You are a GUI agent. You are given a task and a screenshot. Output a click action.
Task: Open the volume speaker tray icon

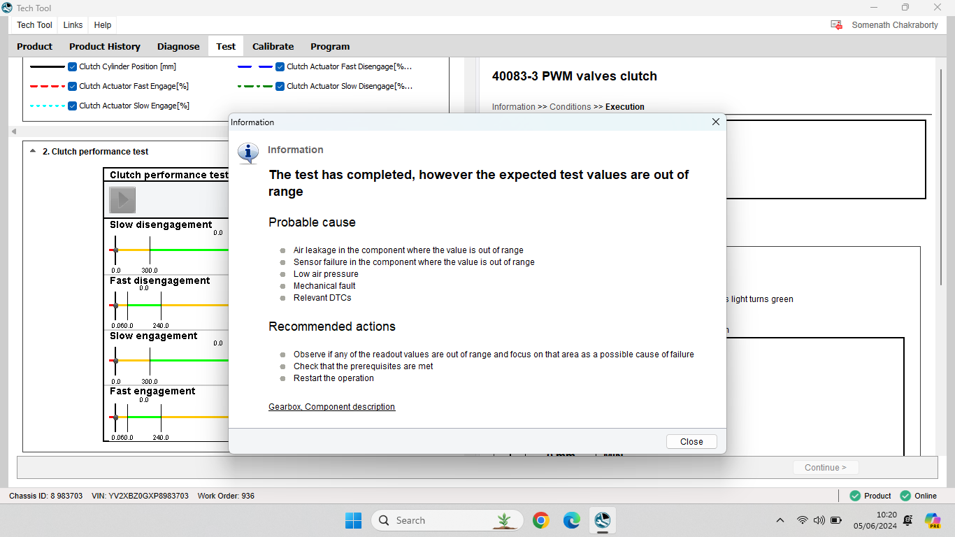point(819,520)
